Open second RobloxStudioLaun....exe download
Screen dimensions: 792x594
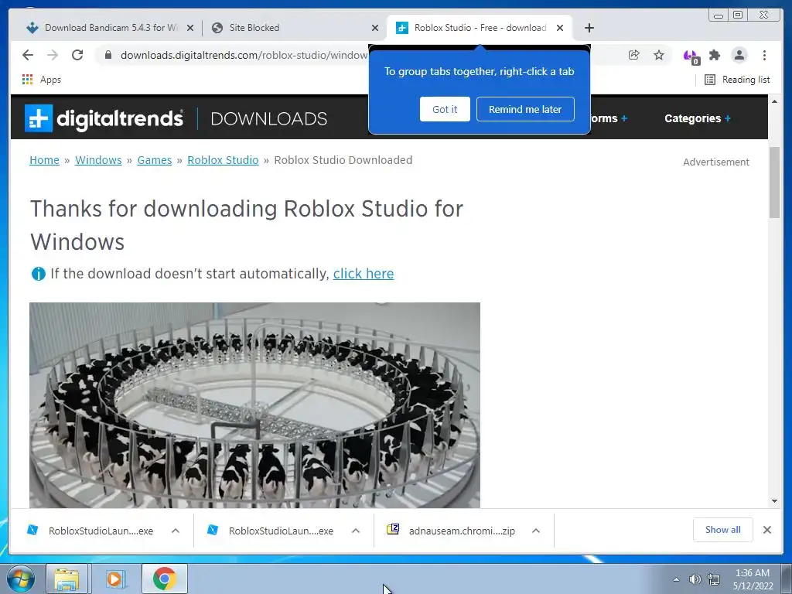pos(271,531)
